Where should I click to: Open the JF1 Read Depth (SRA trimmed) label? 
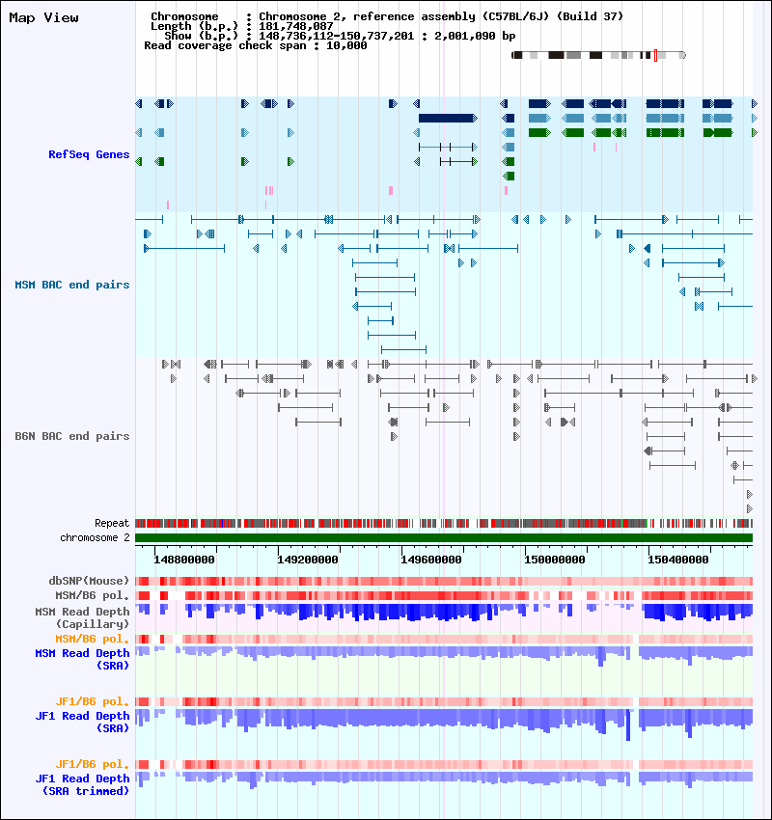82,784
